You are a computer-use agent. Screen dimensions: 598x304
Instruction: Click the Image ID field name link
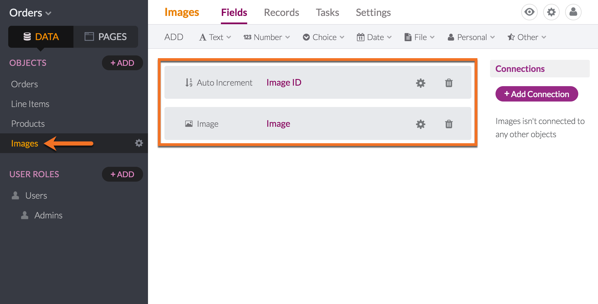coord(284,82)
